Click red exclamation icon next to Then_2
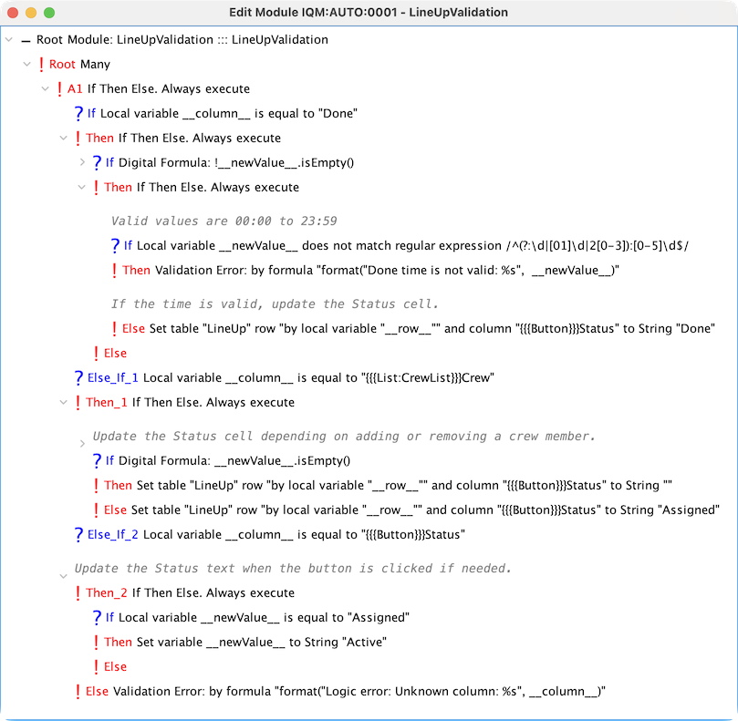This screenshot has width=738, height=721. 78,593
